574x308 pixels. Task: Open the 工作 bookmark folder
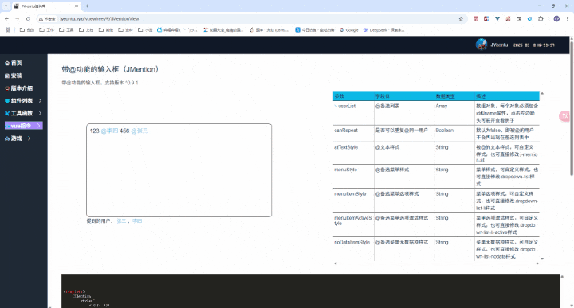pyautogui.click(x=46, y=30)
